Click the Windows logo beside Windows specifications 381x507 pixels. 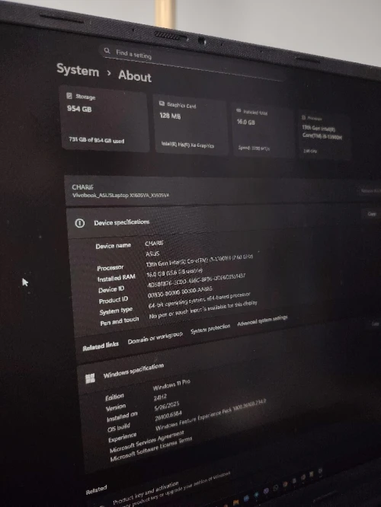coord(90,378)
